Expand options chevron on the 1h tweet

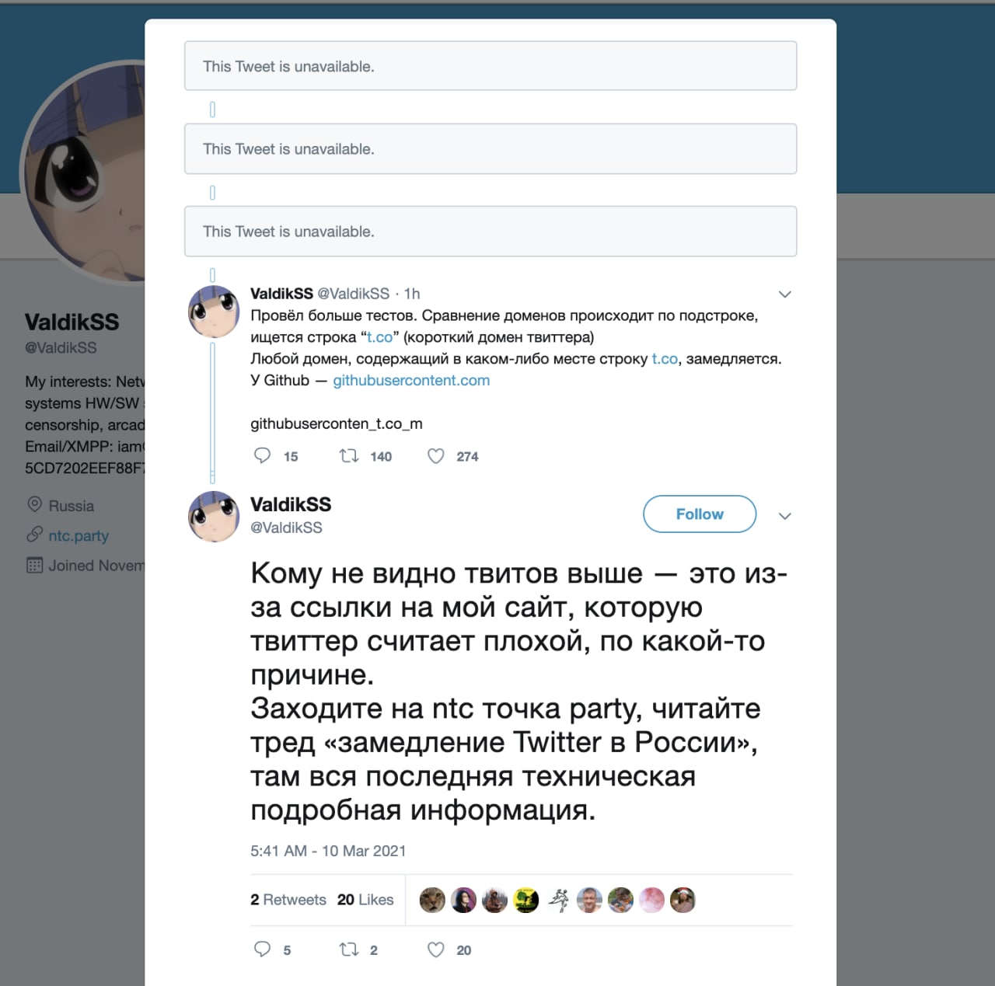785,294
